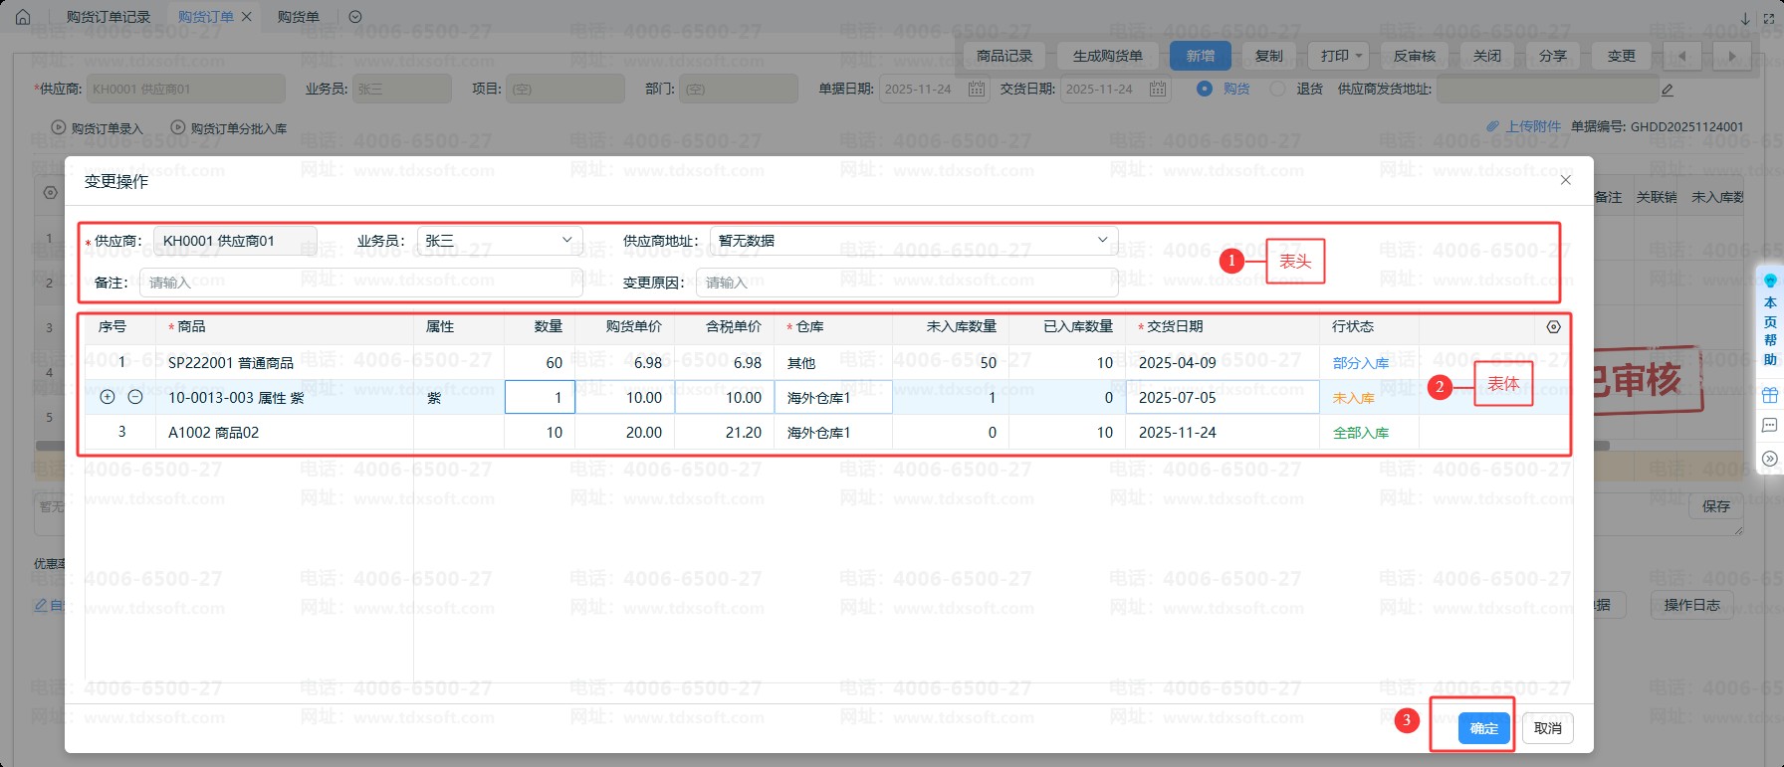
Task: Click the 取消 button
Action: (1547, 728)
